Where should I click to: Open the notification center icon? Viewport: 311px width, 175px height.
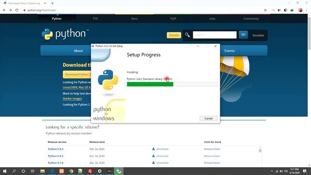click(x=305, y=171)
